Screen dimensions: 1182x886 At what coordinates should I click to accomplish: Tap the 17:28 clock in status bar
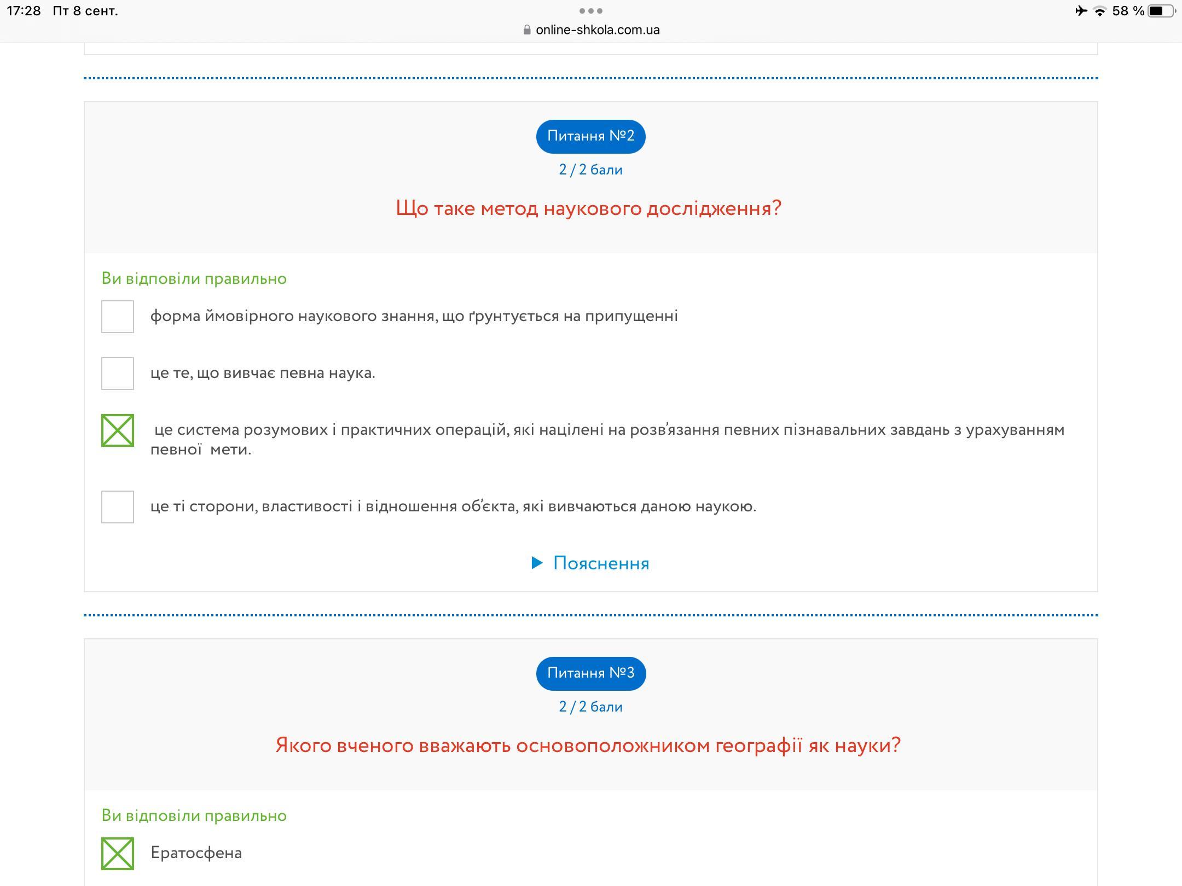(x=24, y=11)
